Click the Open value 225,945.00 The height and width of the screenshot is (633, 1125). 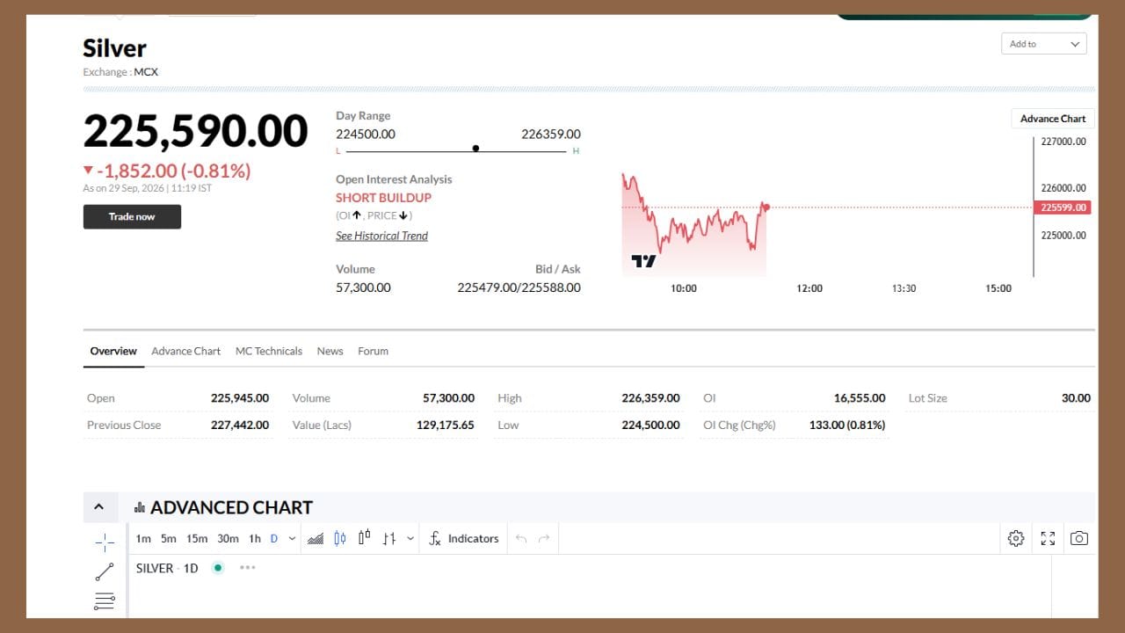(x=240, y=398)
